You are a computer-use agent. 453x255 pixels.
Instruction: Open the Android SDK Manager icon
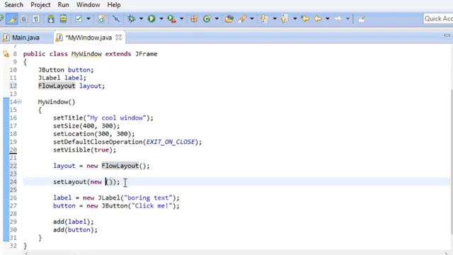point(51,19)
